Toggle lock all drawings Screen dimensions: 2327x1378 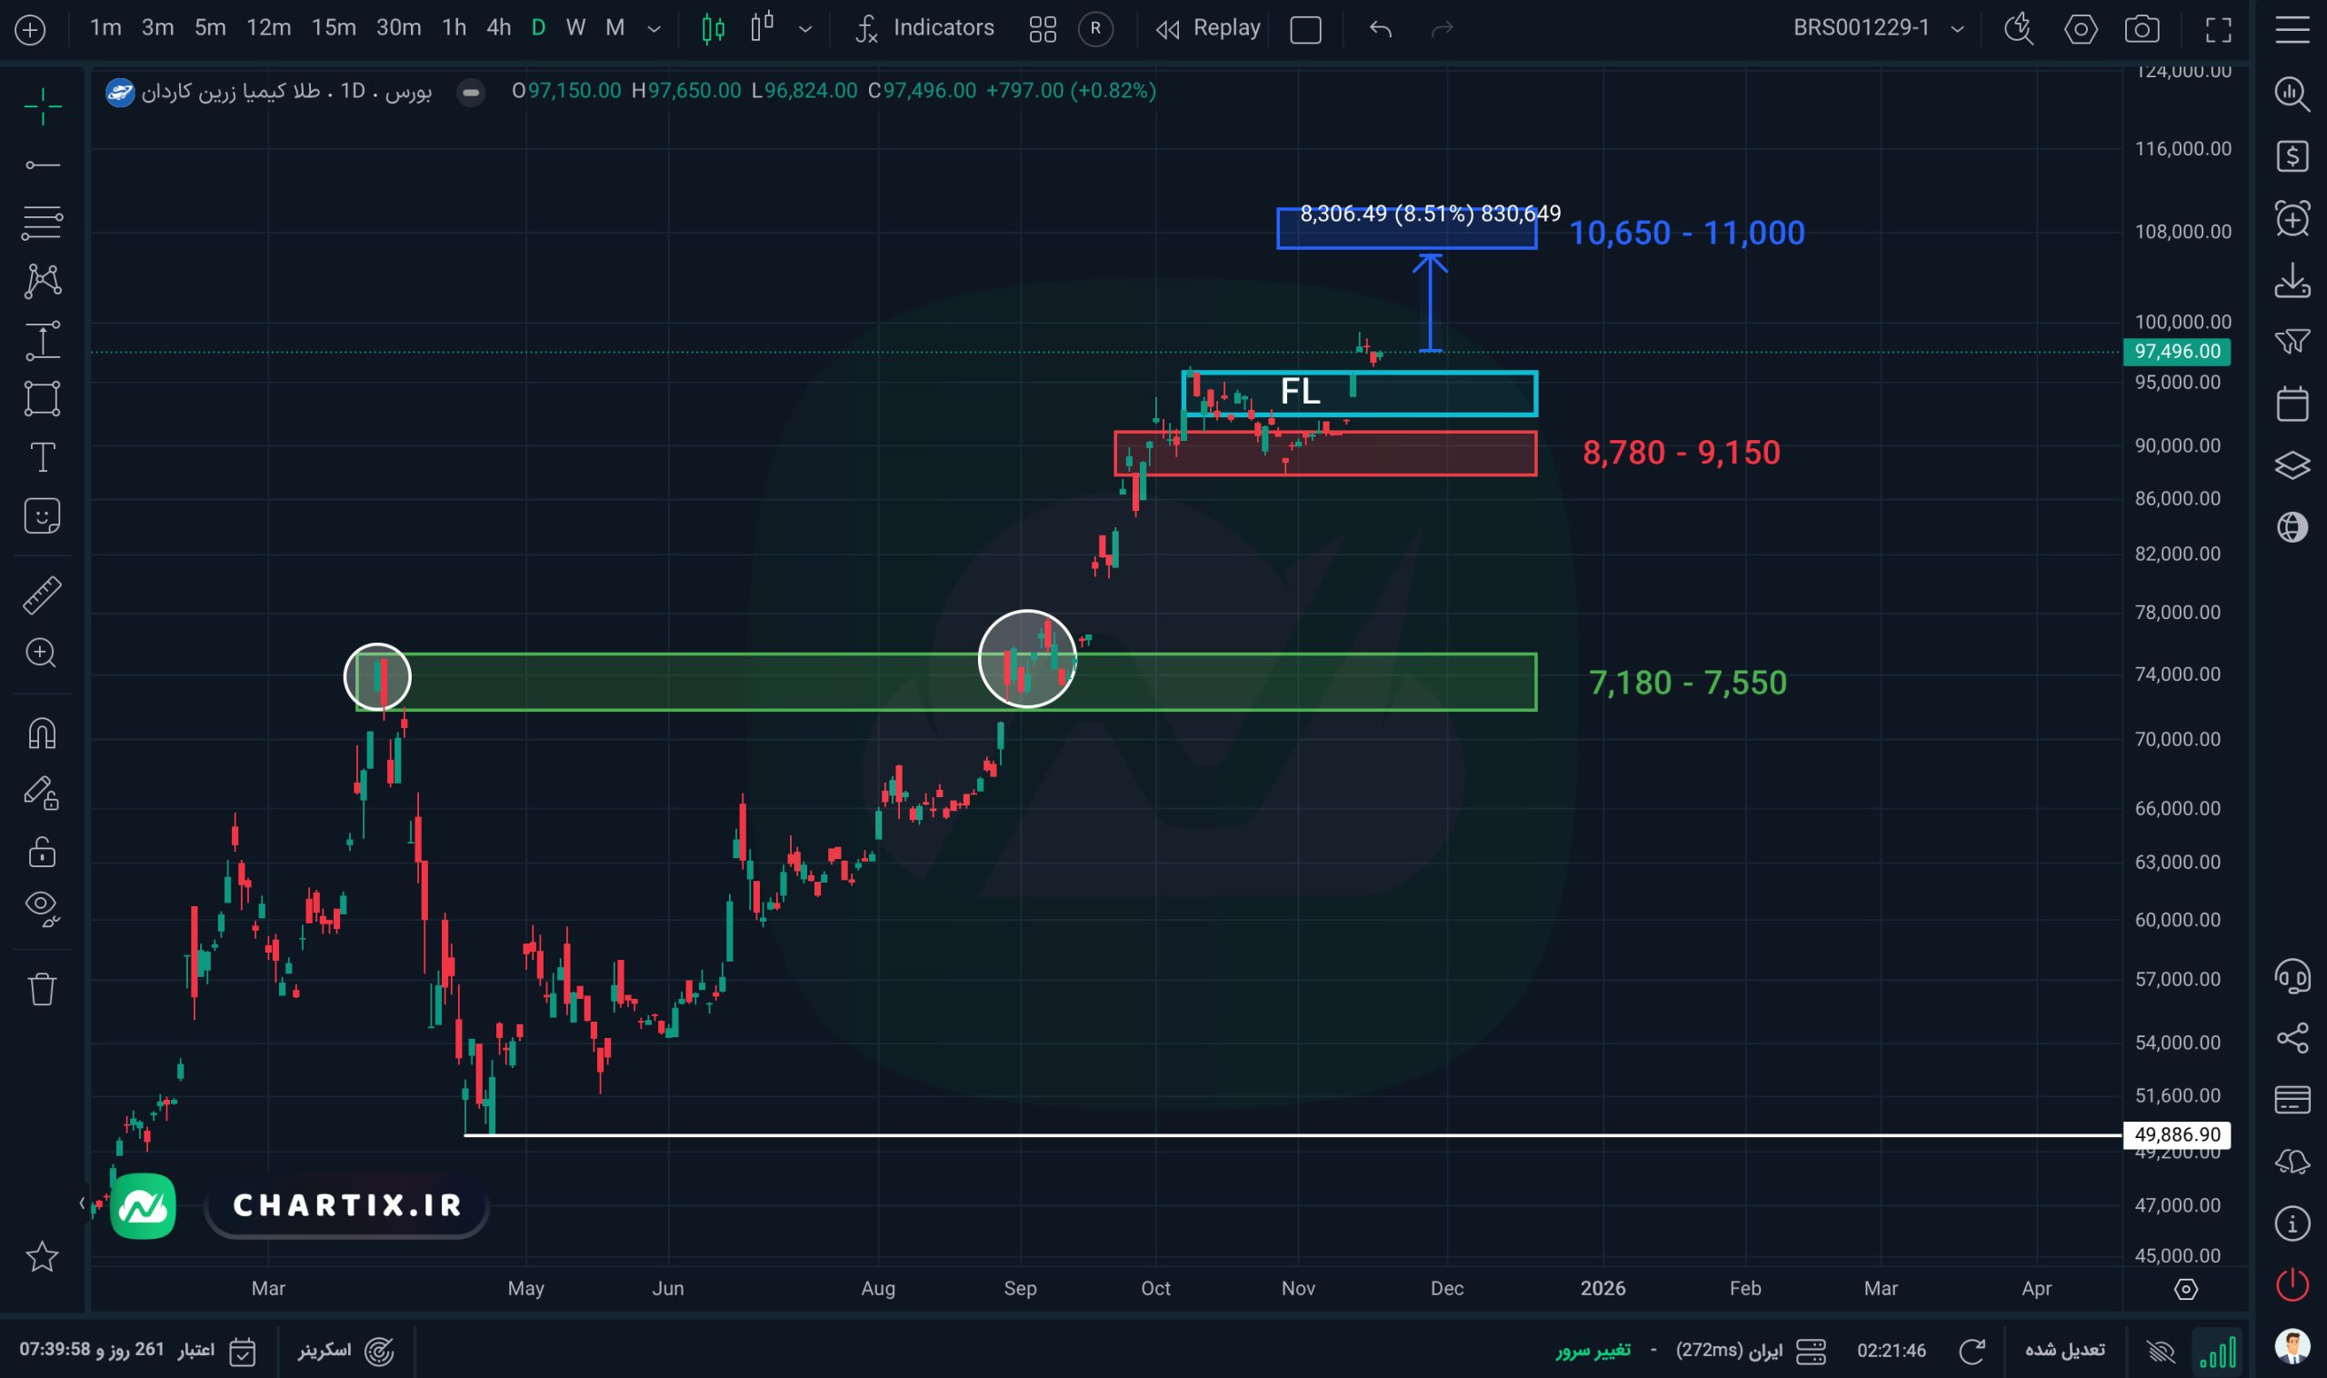pos(42,852)
